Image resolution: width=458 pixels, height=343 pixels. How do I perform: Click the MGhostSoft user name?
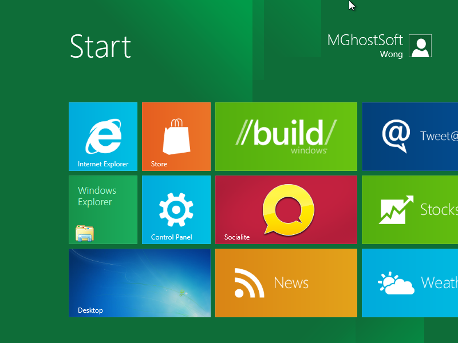tap(365, 40)
